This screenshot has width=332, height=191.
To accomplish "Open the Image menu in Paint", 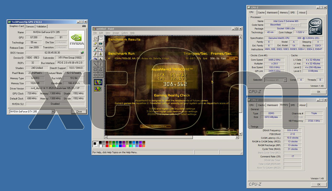I will [116, 33].
